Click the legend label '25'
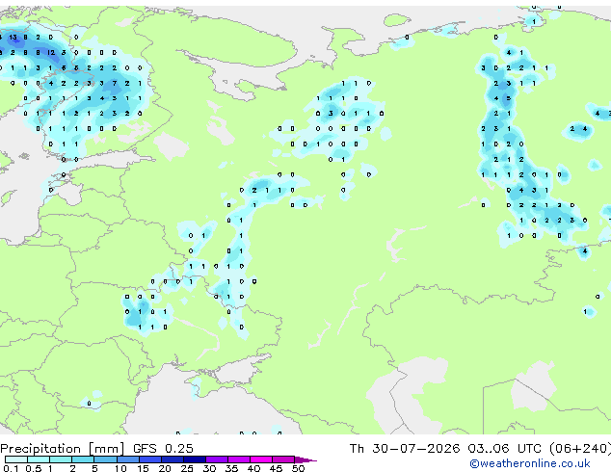The image size is (611, 472). (187, 468)
